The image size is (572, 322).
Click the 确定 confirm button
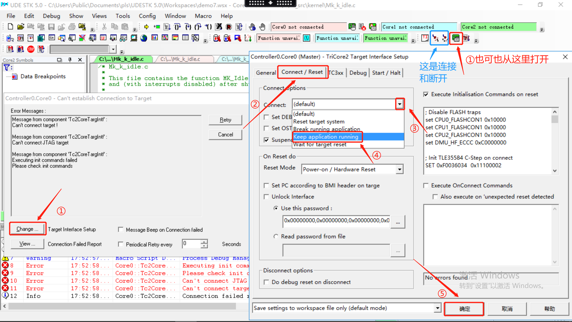coord(464,309)
